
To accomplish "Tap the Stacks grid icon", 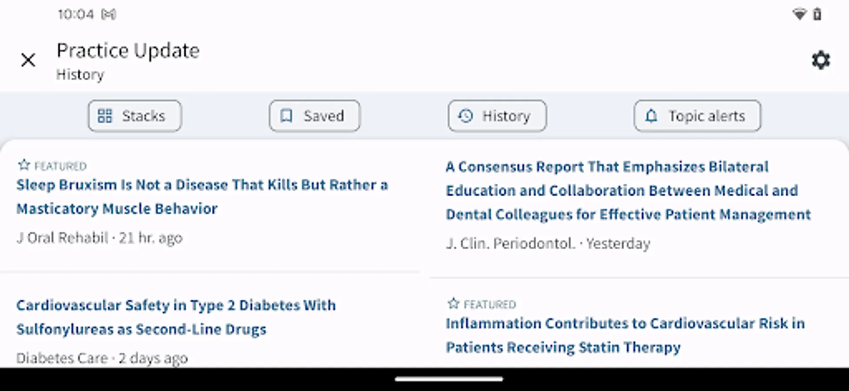I will coord(105,116).
